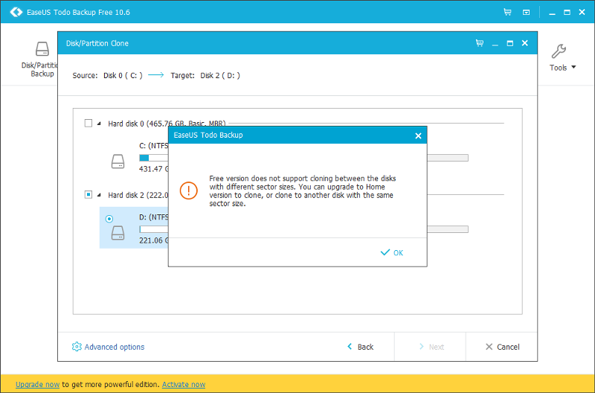
Task: Click the Activate now link
Action: [x=184, y=384]
